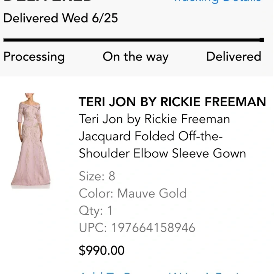Select the Processing stage label
The width and height of the screenshot is (274, 274).
coord(34,57)
